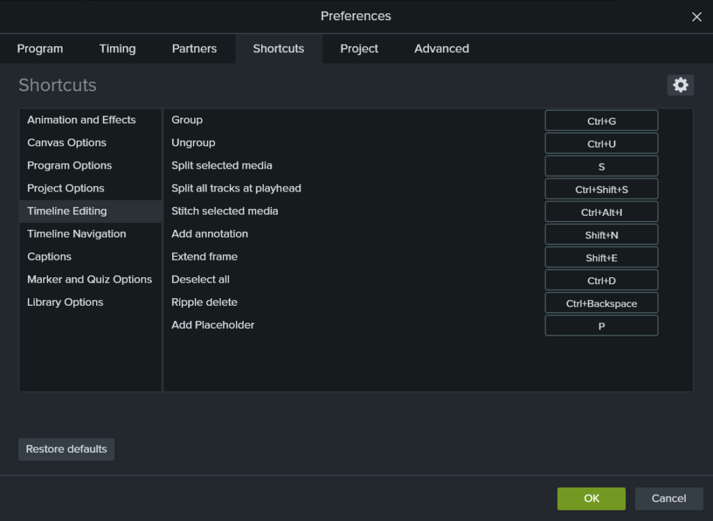Close the Preferences dialog with X
This screenshot has width=713, height=521.
tap(696, 17)
